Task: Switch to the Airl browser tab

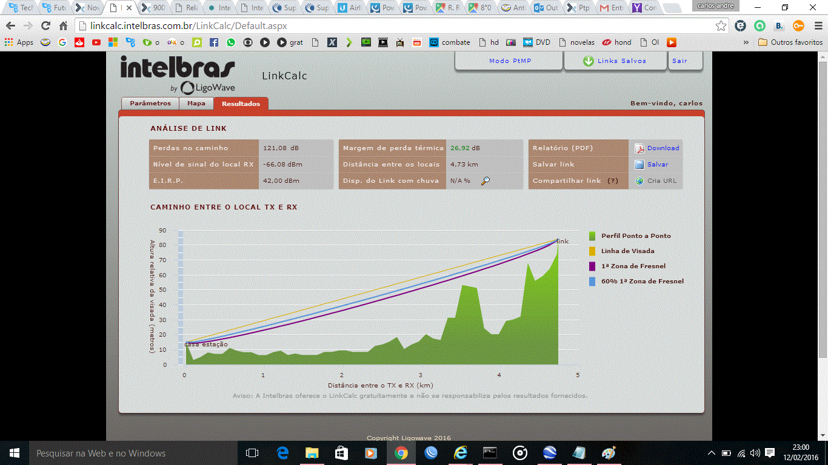Action: click(349, 8)
